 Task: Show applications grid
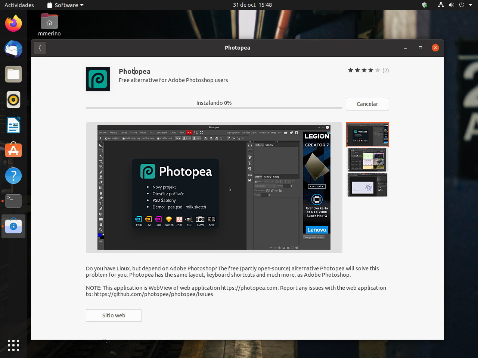13,345
